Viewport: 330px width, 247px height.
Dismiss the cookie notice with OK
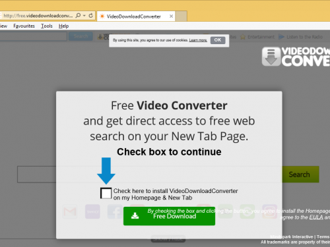[218, 40]
